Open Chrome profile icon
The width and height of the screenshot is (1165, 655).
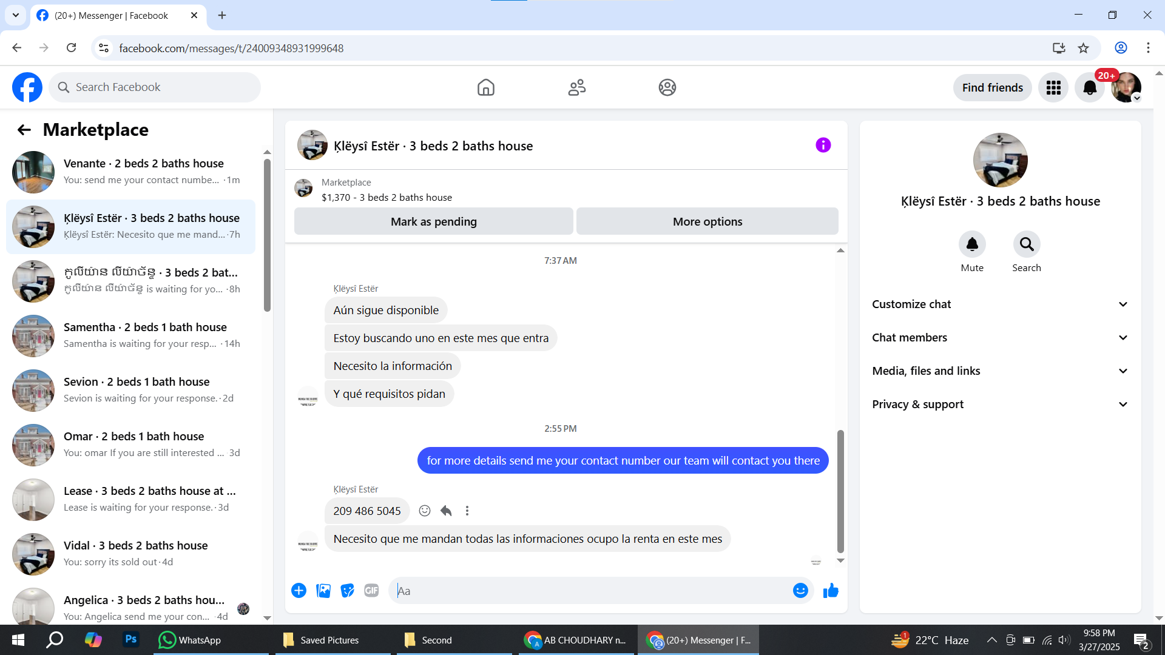[x=1121, y=48]
